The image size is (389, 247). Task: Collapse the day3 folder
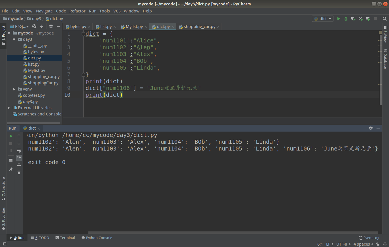(x=14, y=39)
